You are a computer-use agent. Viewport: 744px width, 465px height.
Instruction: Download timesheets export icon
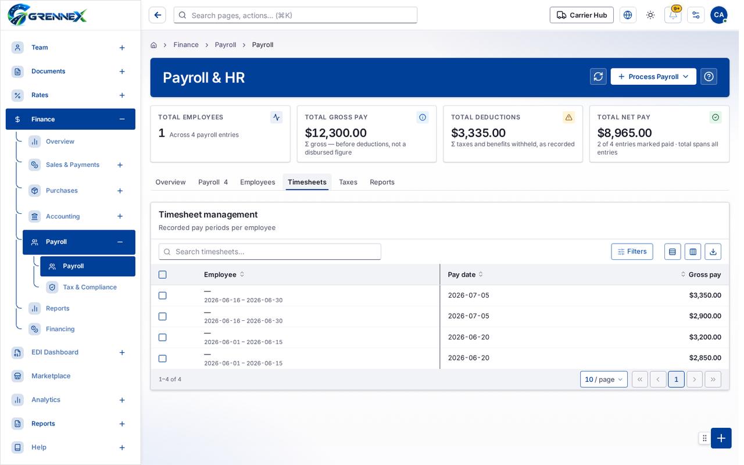[713, 252]
